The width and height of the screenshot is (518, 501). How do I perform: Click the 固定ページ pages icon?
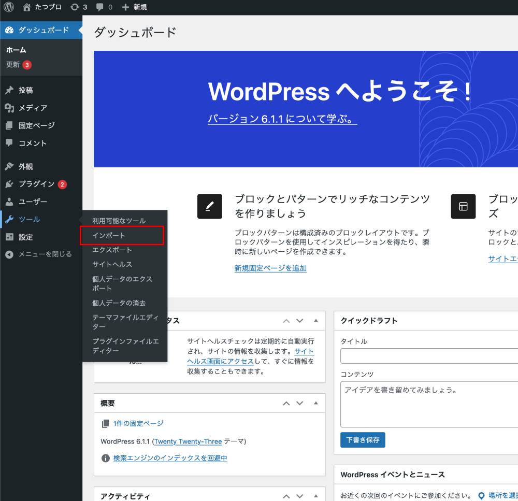click(x=9, y=125)
